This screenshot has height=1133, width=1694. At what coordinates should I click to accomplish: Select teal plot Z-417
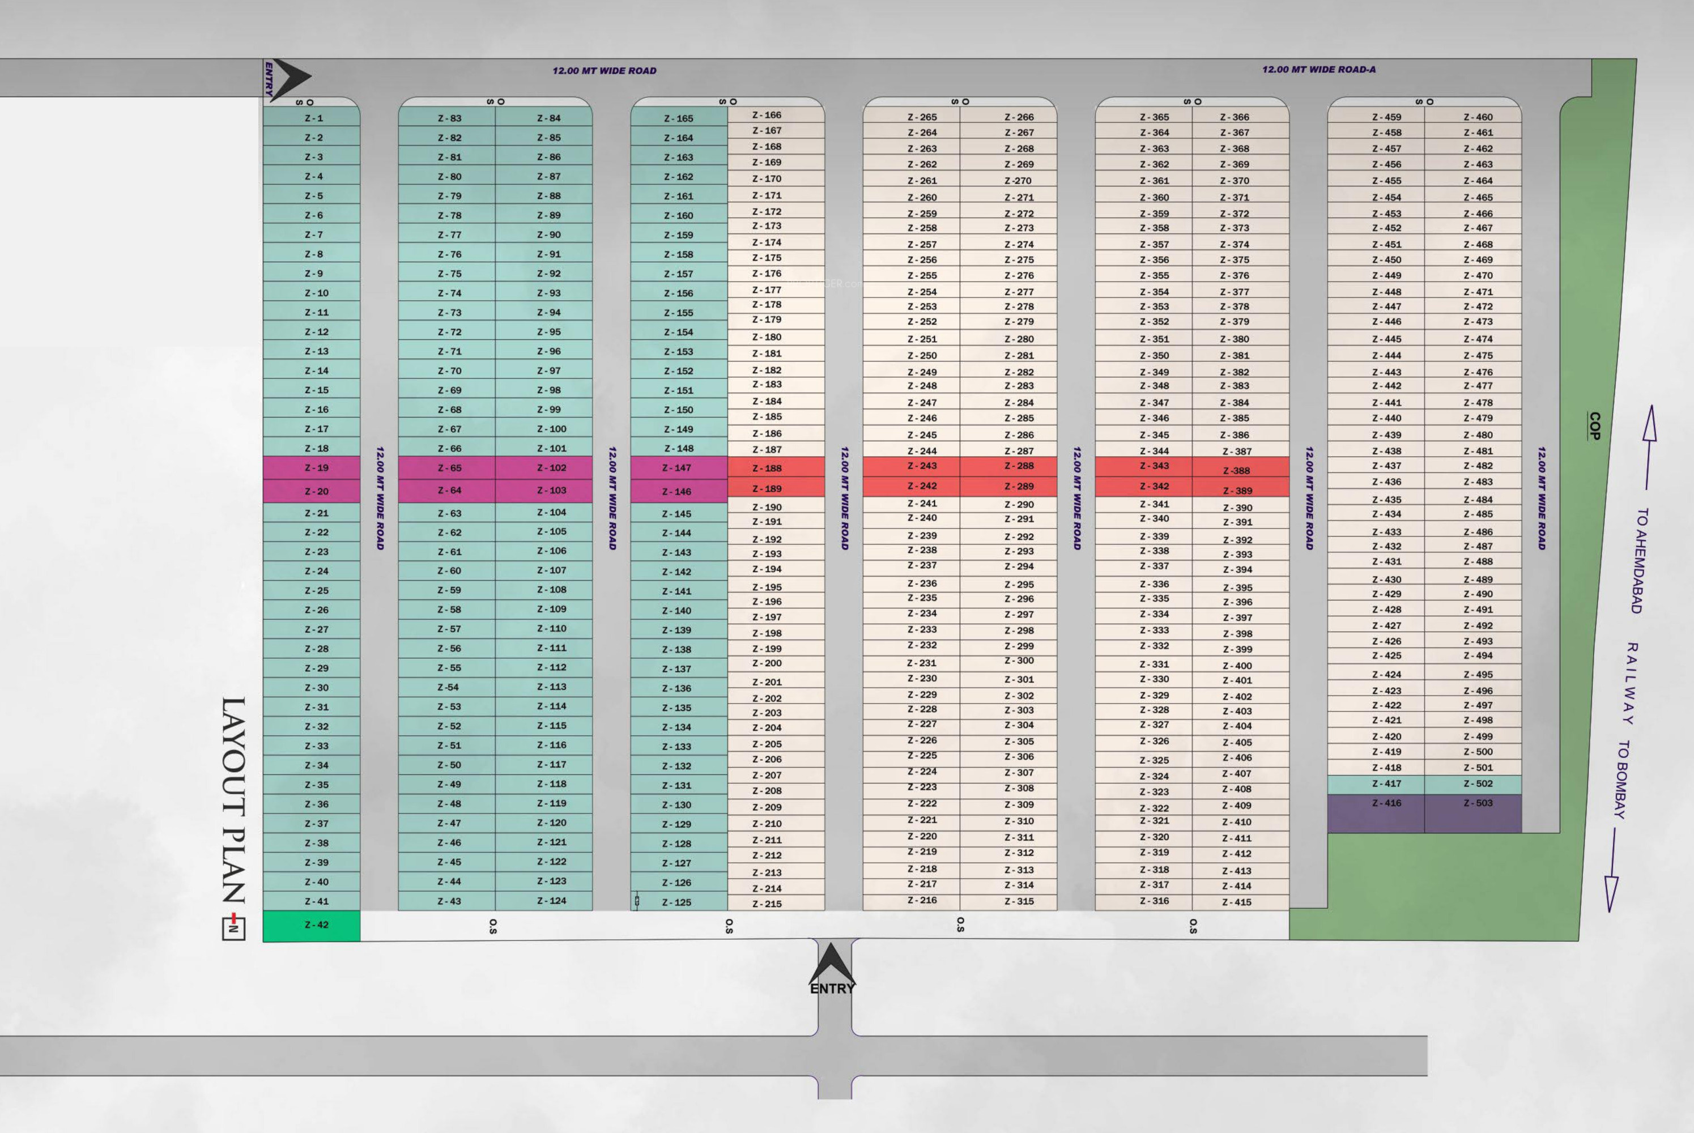click(1375, 784)
